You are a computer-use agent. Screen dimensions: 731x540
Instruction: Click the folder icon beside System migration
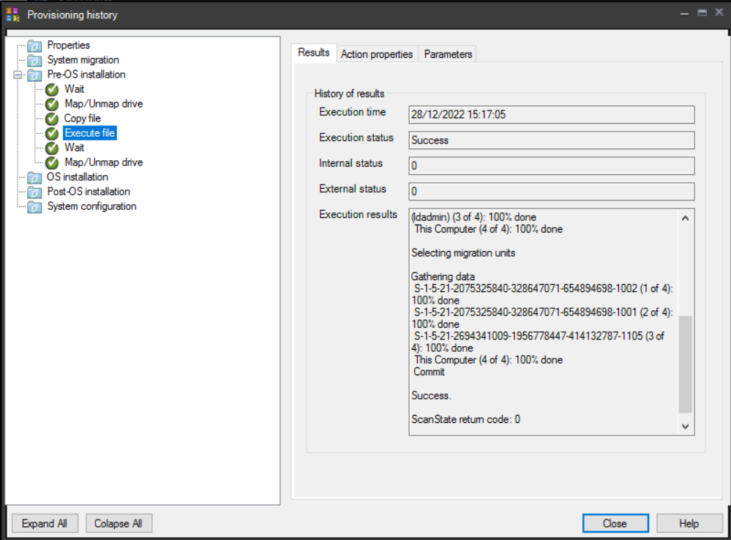coord(35,59)
